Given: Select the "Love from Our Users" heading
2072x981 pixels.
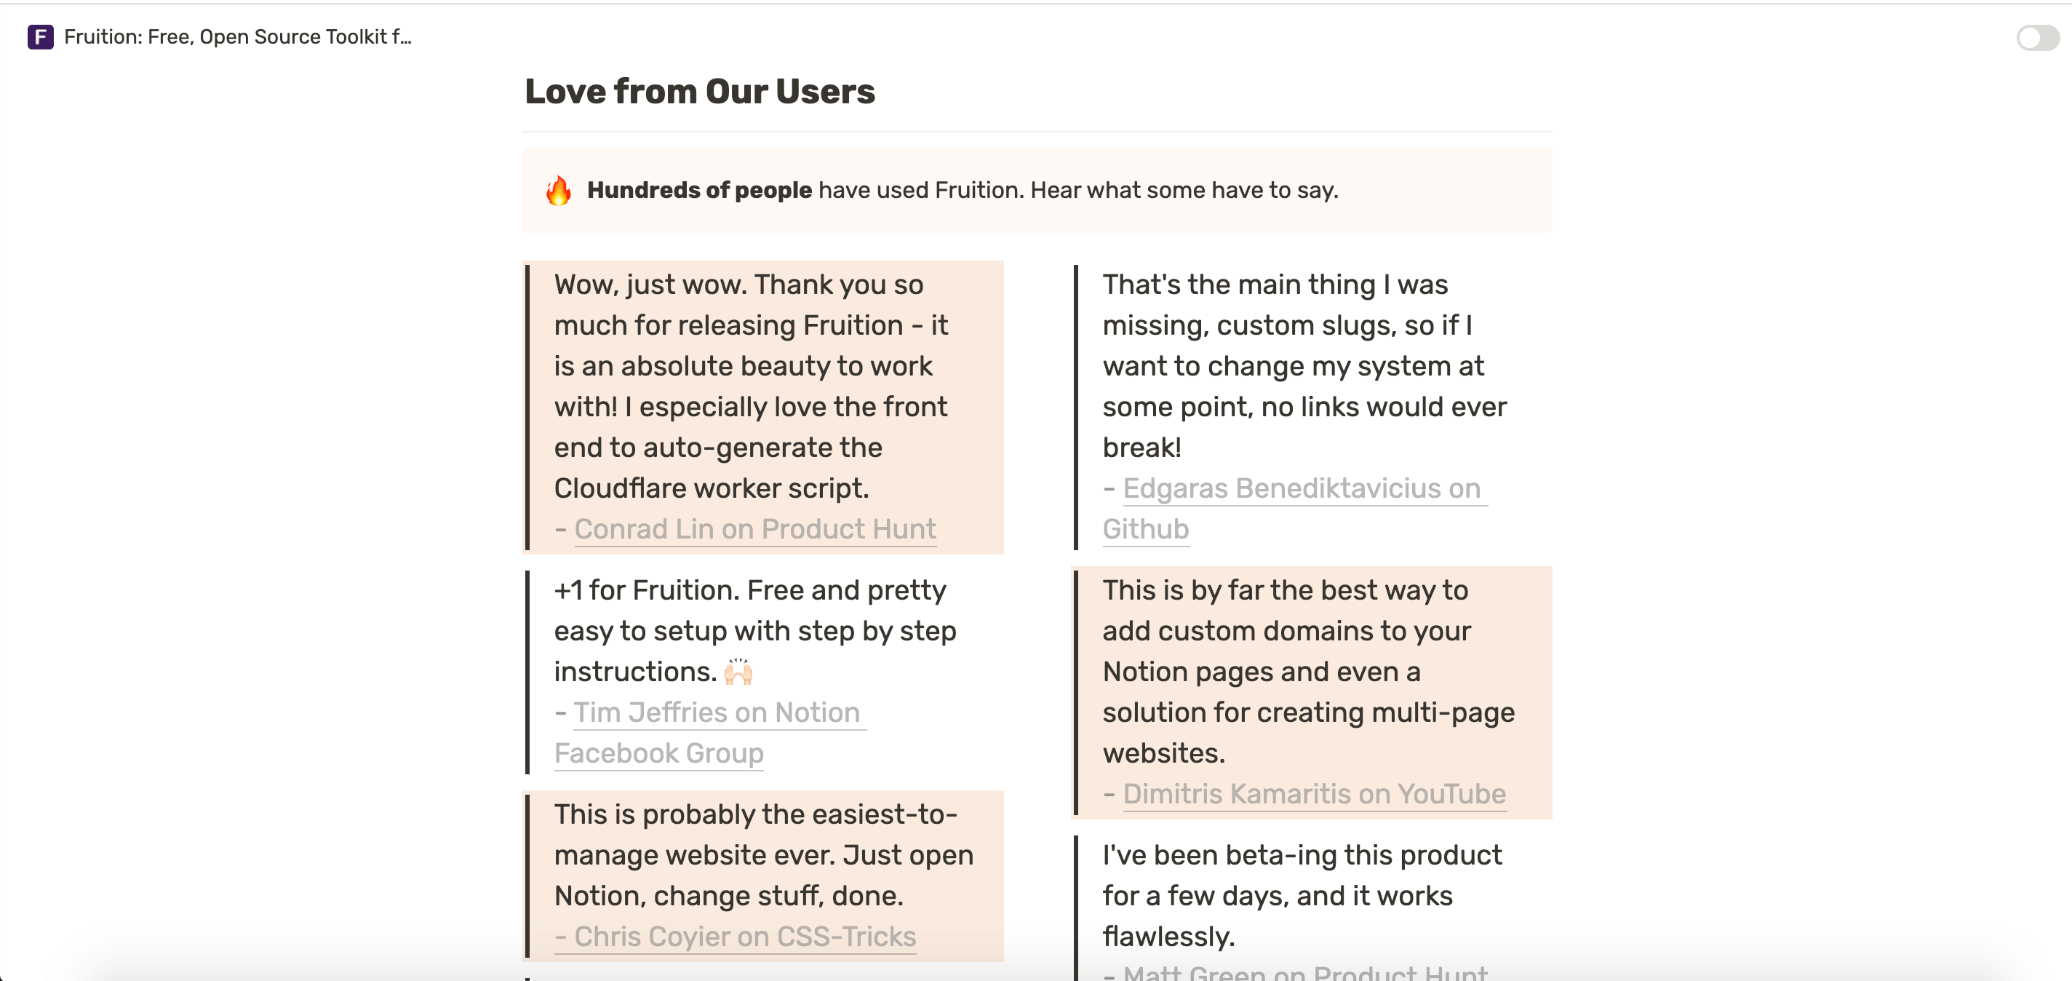Looking at the screenshot, I should (x=700, y=91).
